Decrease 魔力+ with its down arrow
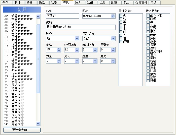Viewport: 176px width, 135px height. point(113,62)
